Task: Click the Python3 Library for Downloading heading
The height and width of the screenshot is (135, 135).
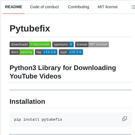Action: pyautogui.click(x=63, y=72)
